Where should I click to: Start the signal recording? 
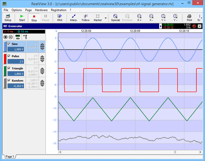(x=22, y=17)
